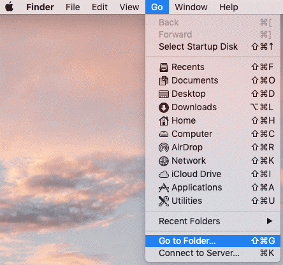Open the Help menu

(x=229, y=7)
